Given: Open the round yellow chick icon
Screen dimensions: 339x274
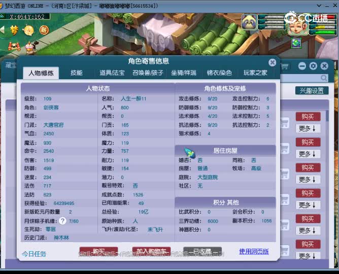Looking at the screenshot, I should 29,30.
